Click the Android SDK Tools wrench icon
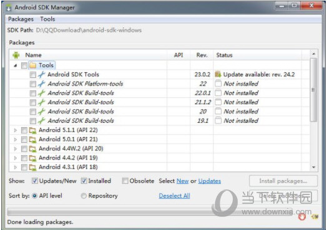The width and height of the screenshot is (327, 230). (42, 75)
